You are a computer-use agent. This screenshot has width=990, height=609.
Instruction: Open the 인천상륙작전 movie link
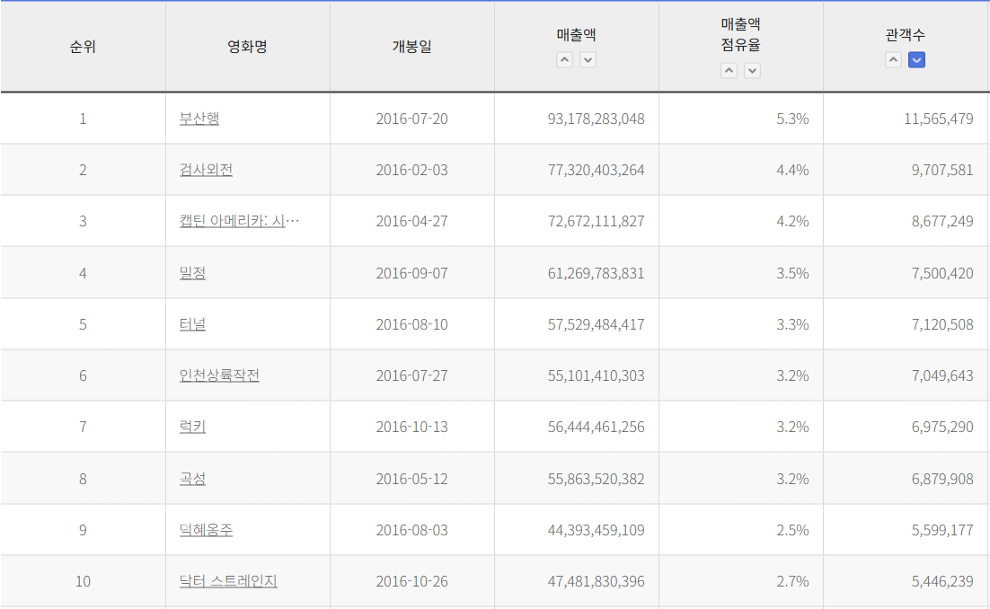[219, 375]
